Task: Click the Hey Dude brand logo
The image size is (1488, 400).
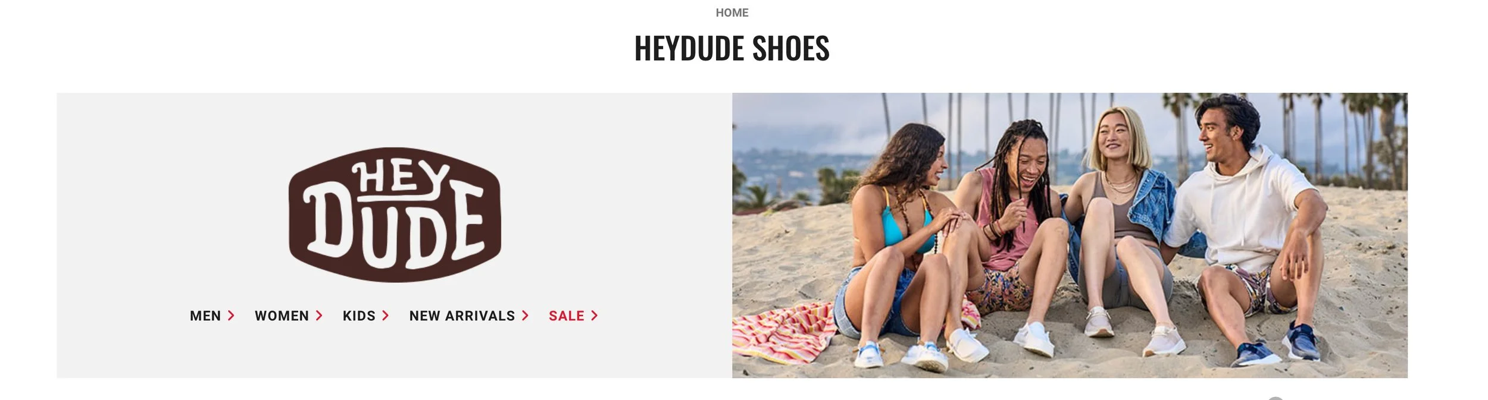Action: pos(395,215)
